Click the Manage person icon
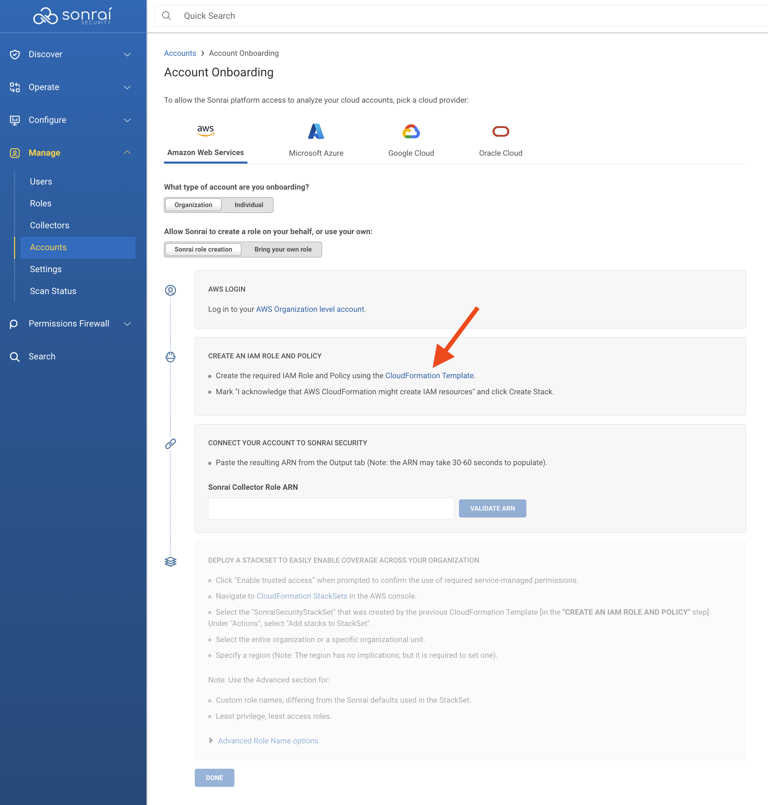 pyautogui.click(x=15, y=153)
